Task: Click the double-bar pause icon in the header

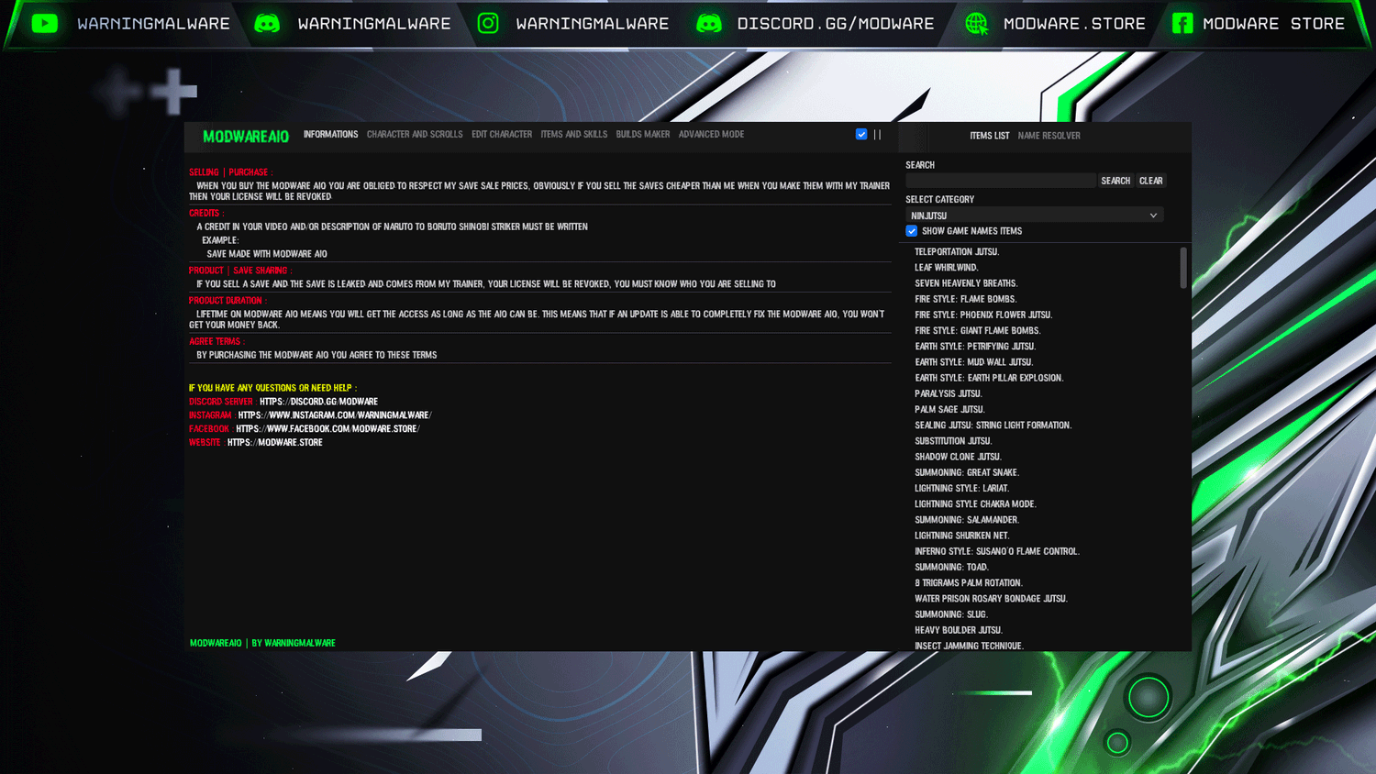Action: click(878, 135)
